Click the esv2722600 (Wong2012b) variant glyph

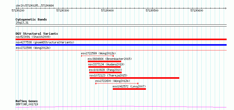(117, 83)
